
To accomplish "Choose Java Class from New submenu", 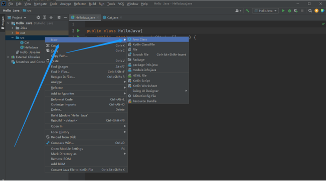I will 158,39.
